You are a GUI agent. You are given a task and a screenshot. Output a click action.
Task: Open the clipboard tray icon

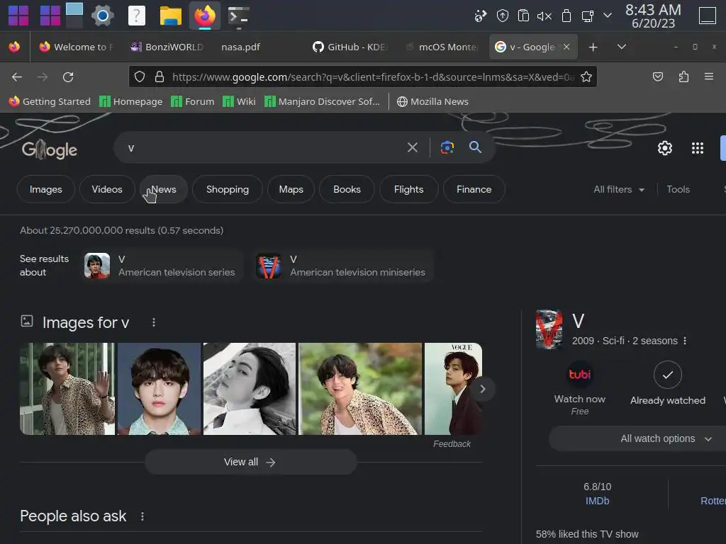point(523,16)
